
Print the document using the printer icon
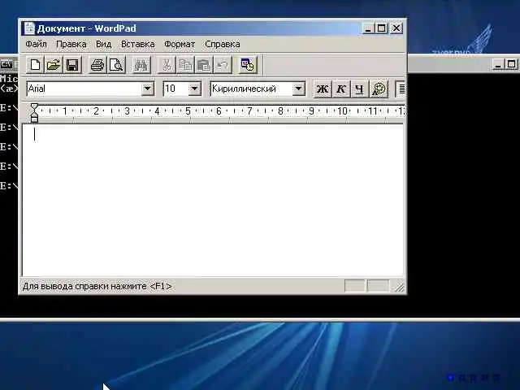pos(97,65)
